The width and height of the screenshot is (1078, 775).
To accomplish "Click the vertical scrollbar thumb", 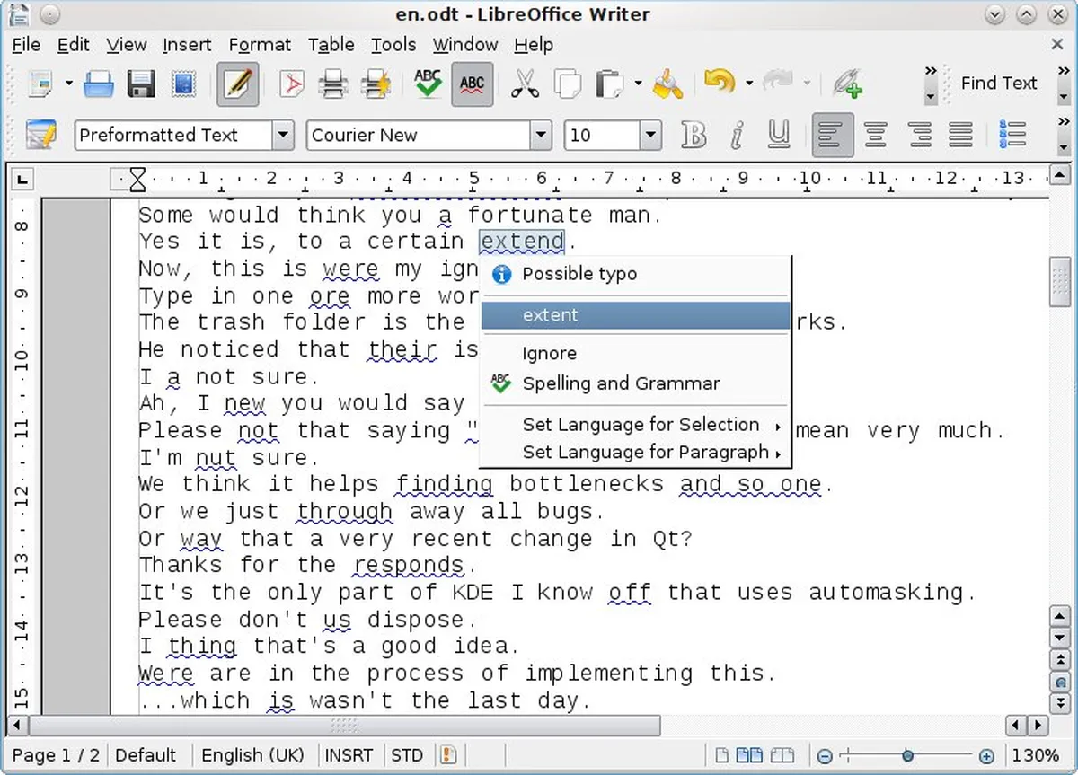I will tap(1060, 282).
